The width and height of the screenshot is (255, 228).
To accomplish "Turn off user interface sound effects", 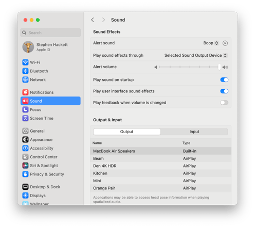I will tap(224, 91).
